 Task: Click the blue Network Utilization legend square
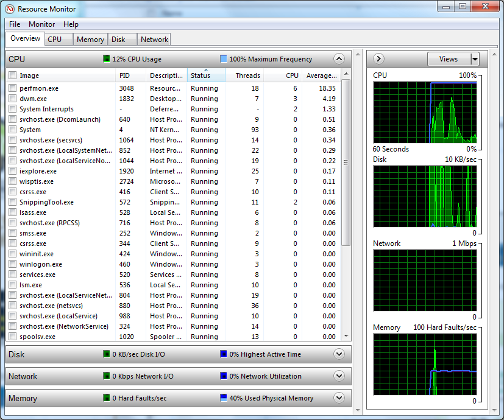[x=224, y=376]
